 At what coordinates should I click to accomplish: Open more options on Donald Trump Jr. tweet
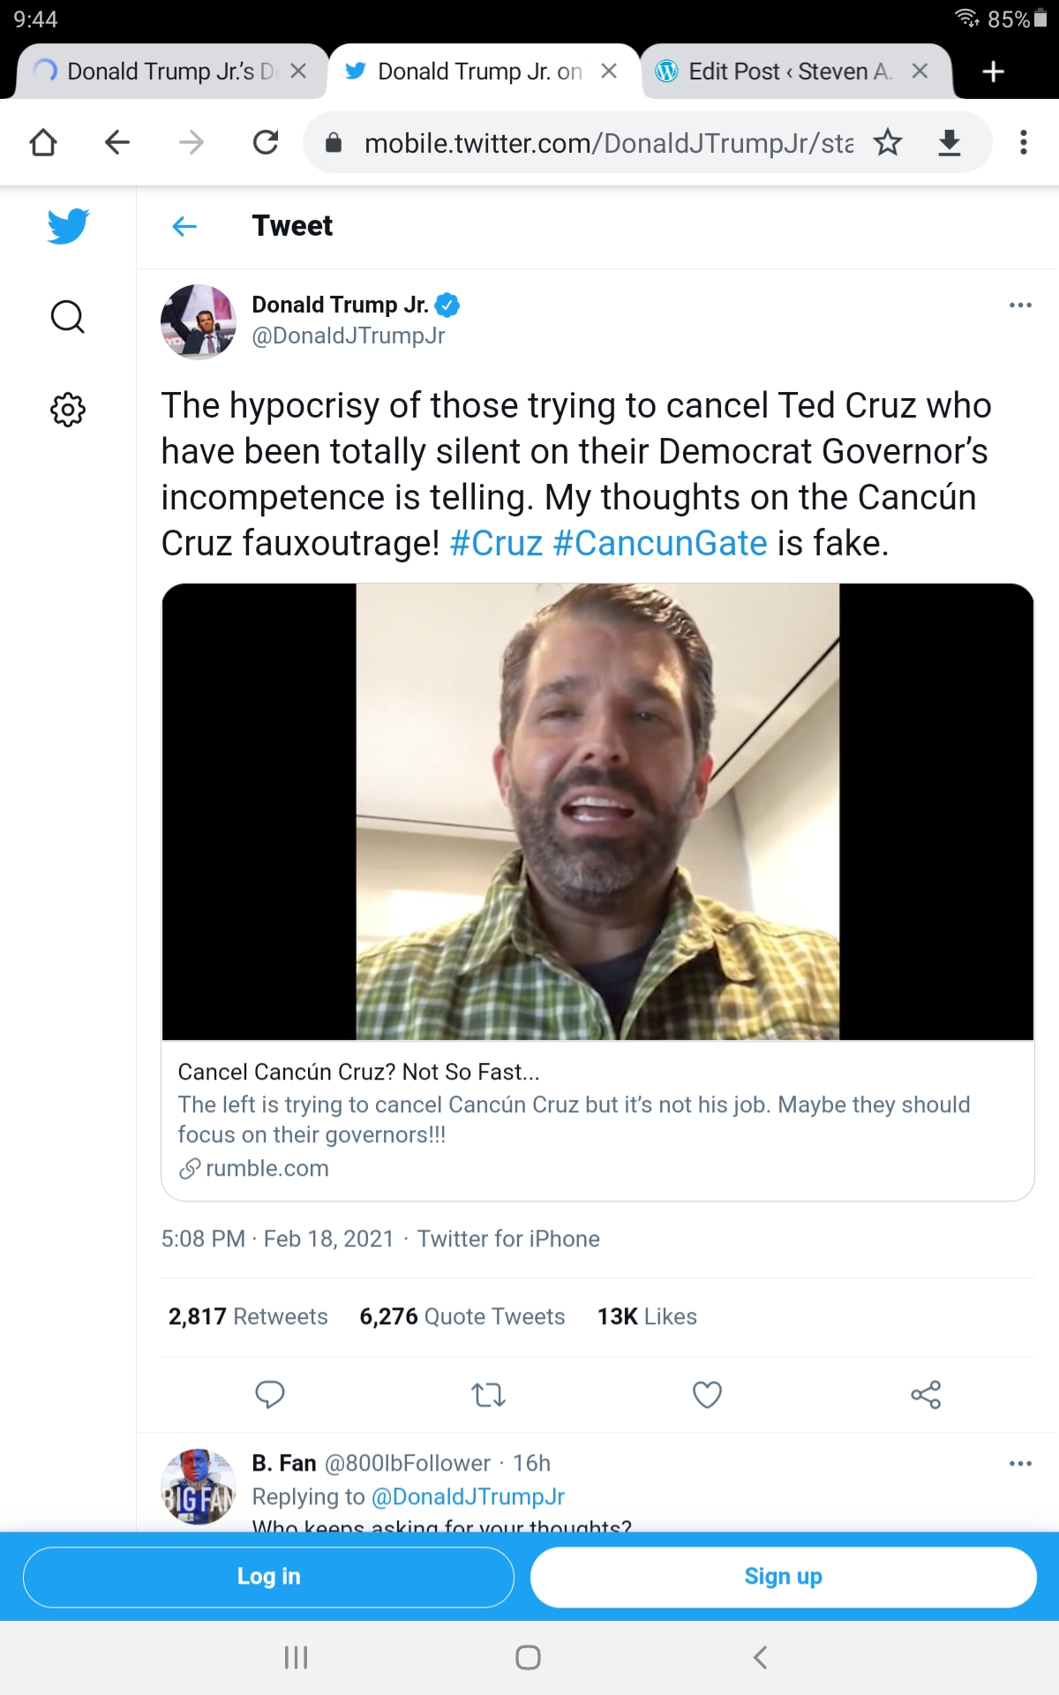tap(1020, 305)
